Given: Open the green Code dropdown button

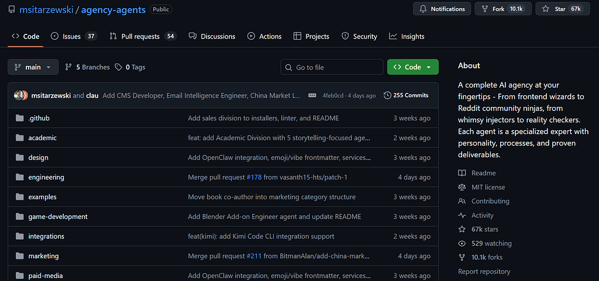Looking at the screenshot, I should coord(412,67).
